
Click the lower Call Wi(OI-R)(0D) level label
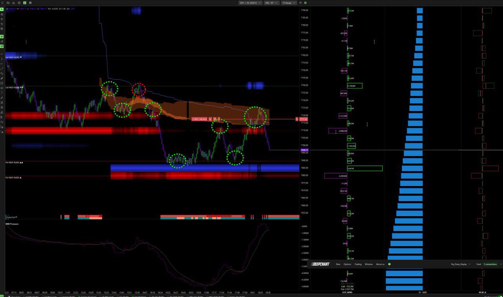(x=14, y=87)
